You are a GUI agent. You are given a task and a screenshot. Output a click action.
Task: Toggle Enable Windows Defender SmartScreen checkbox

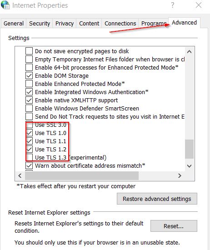coord(29,109)
